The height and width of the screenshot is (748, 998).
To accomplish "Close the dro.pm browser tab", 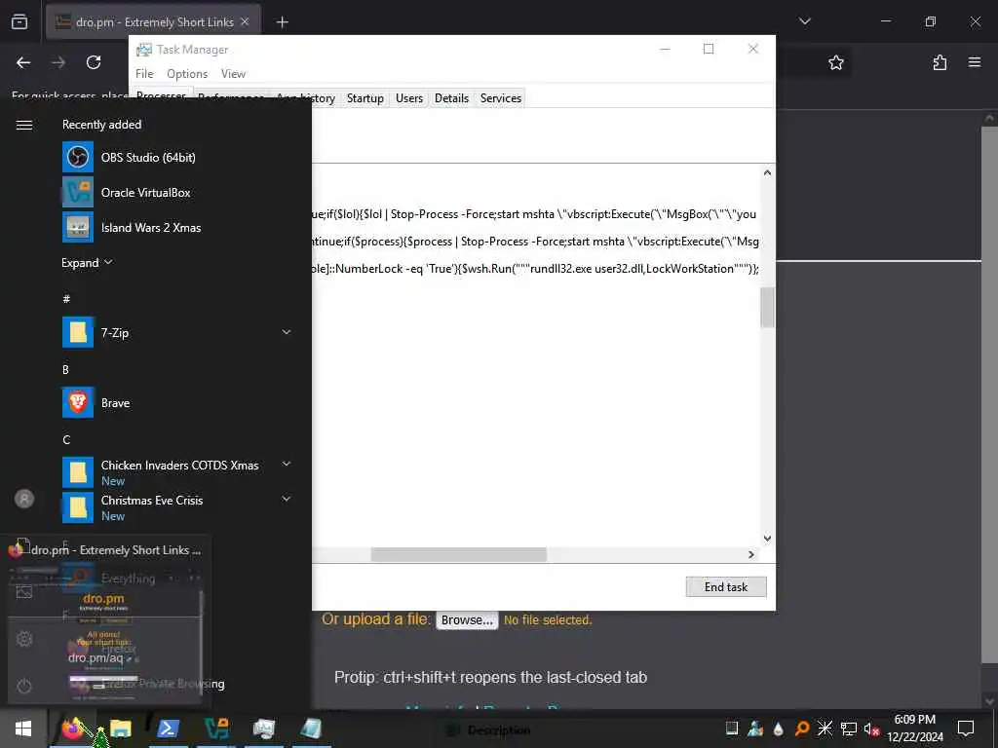I will 245,22.
